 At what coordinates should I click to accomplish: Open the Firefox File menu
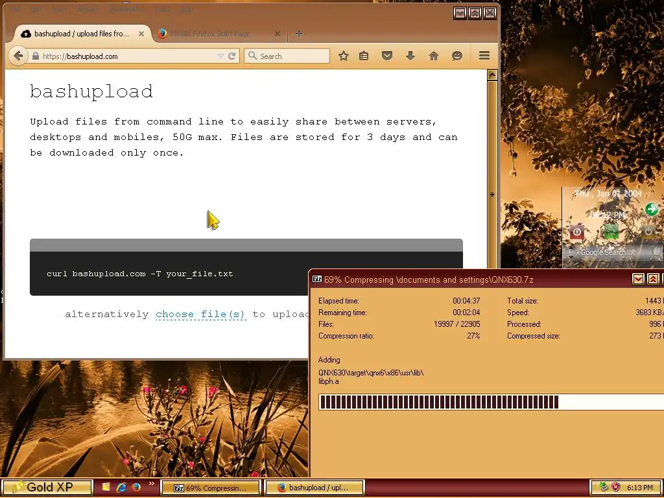click(x=16, y=9)
